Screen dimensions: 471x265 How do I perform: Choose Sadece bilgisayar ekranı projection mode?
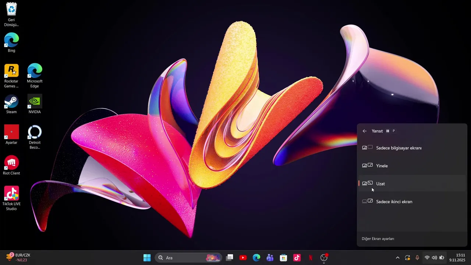(x=412, y=148)
